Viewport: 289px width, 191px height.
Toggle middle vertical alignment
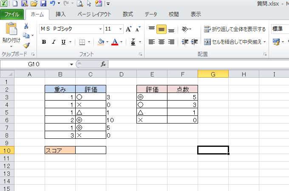[x=161, y=29]
